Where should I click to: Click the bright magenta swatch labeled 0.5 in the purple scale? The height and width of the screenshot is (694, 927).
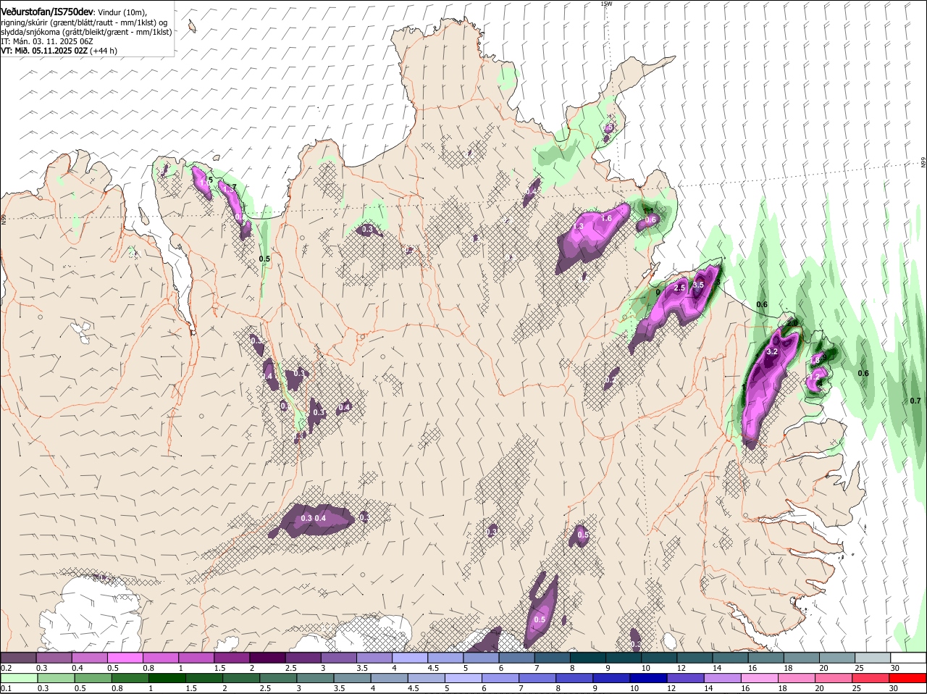tap(125, 658)
